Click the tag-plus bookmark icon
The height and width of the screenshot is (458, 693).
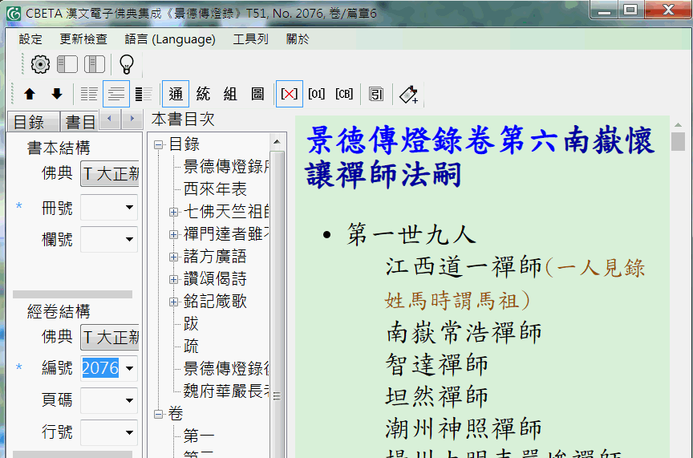[x=408, y=94]
